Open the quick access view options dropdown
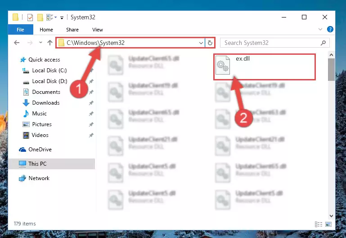The height and width of the screenshot is (238, 346). [x=55, y=17]
